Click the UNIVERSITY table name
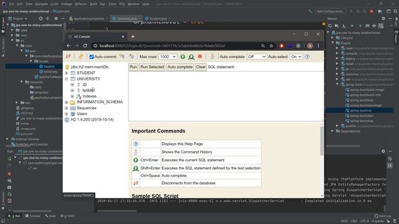This screenshot has height=224, width=399. click(89, 79)
